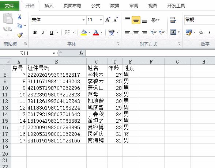Apply comma style
215x168 pixels.
210,33
